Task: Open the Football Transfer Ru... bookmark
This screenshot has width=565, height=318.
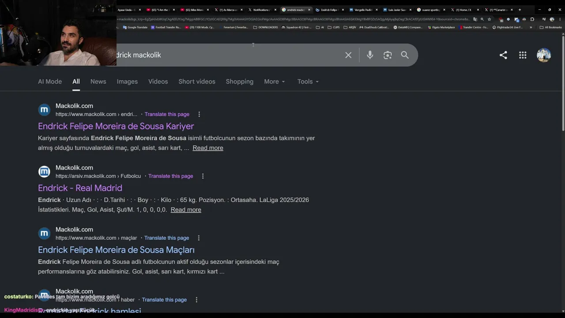Action: pyautogui.click(x=166, y=27)
